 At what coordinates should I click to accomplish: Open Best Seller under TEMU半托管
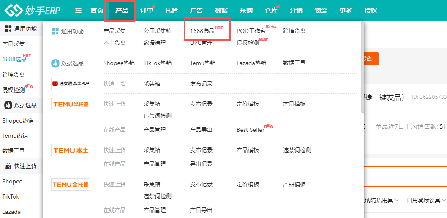point(251,130)
